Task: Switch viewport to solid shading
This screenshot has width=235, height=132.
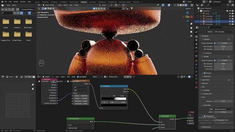Action: 181,5
